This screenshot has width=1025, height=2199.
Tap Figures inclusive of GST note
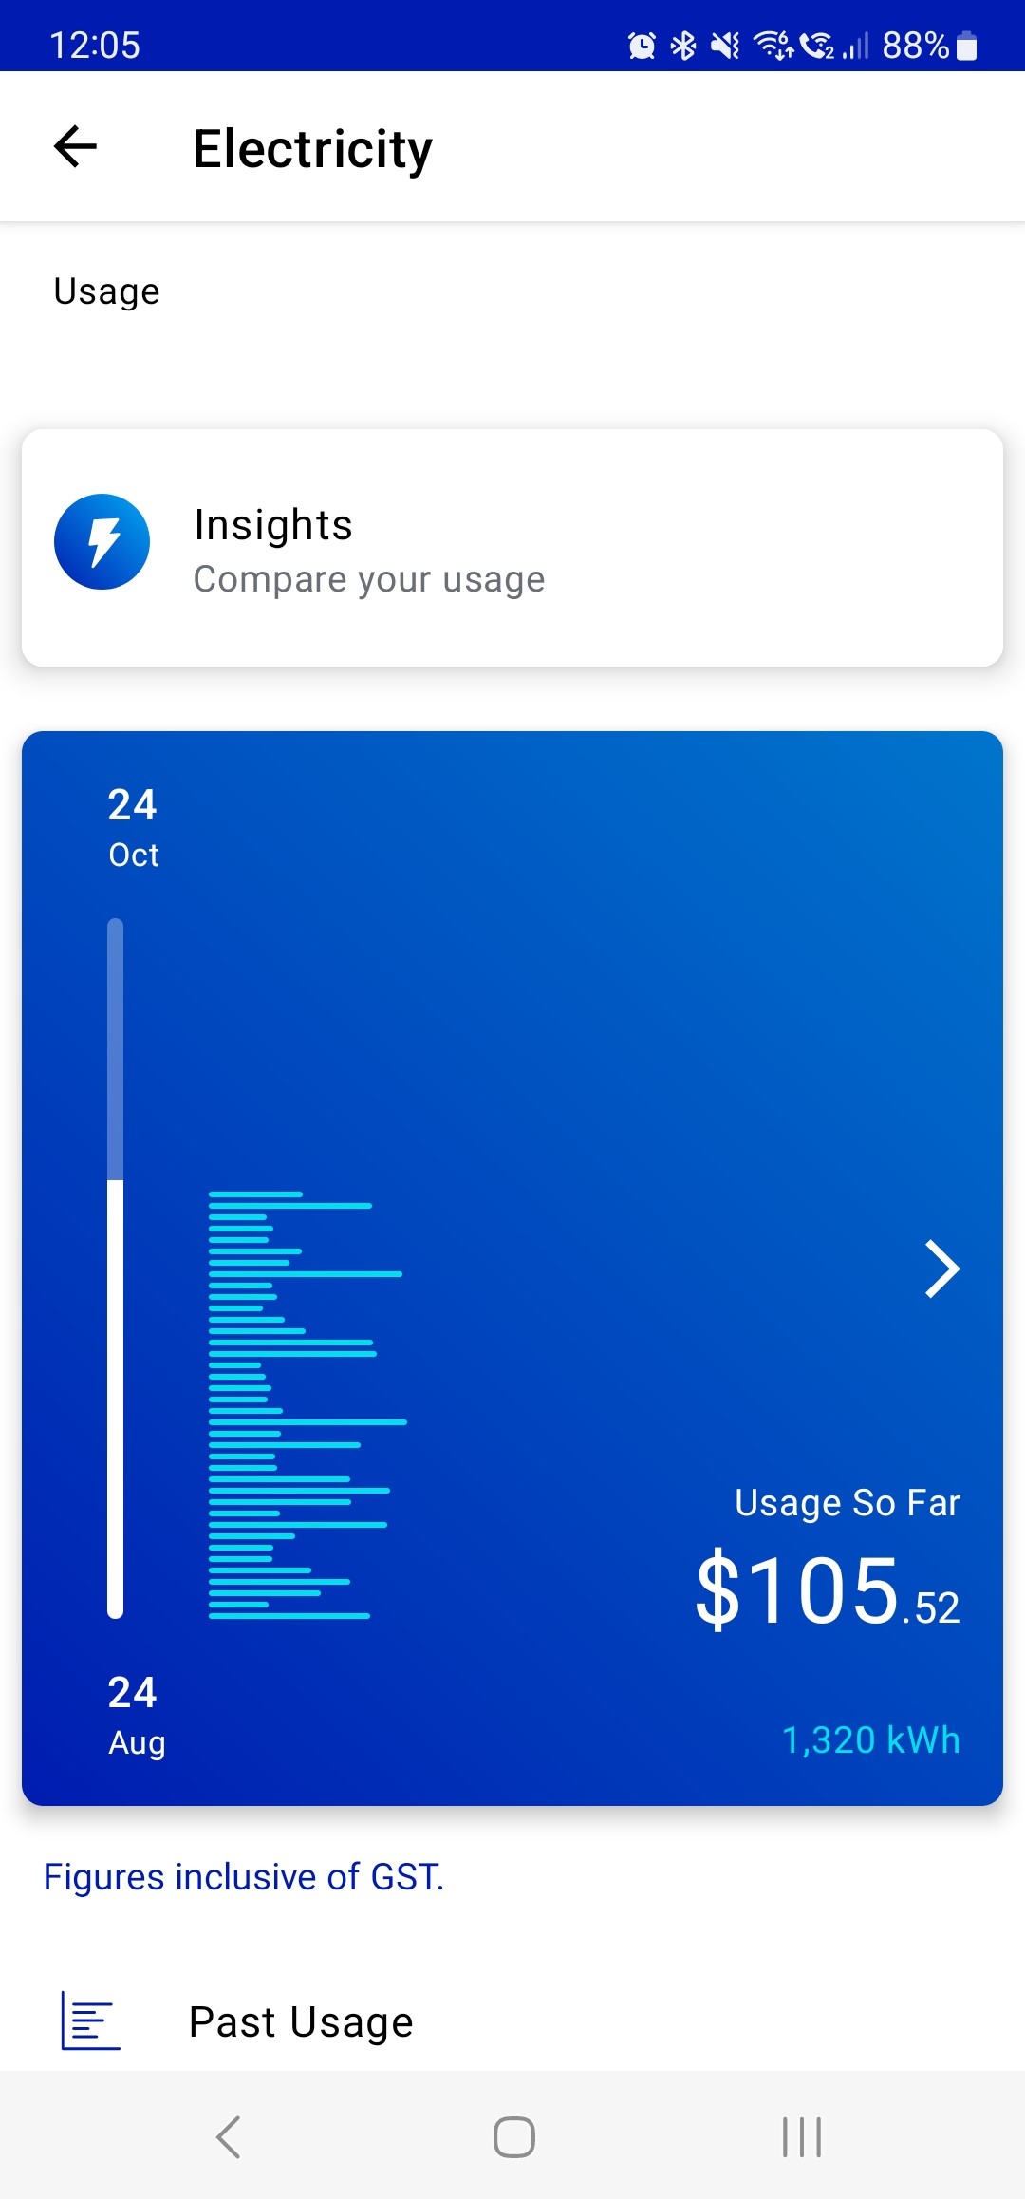click(x=244, y=1877)
